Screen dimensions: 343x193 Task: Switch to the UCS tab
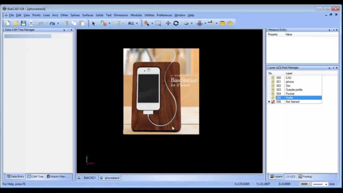290,177
